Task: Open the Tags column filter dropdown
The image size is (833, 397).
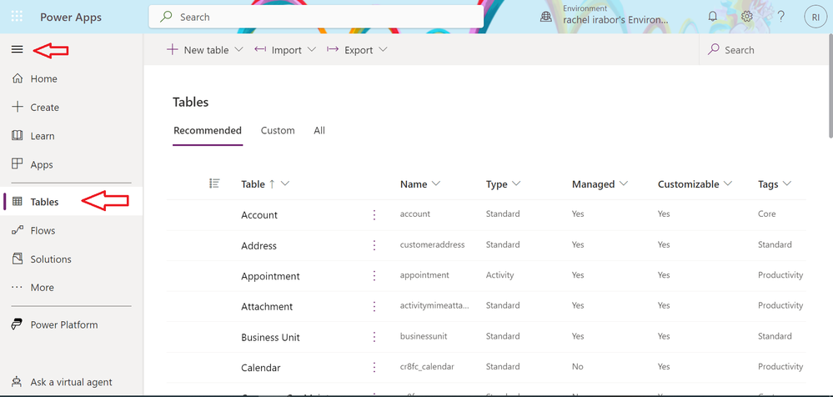Action: click(787, 183)
